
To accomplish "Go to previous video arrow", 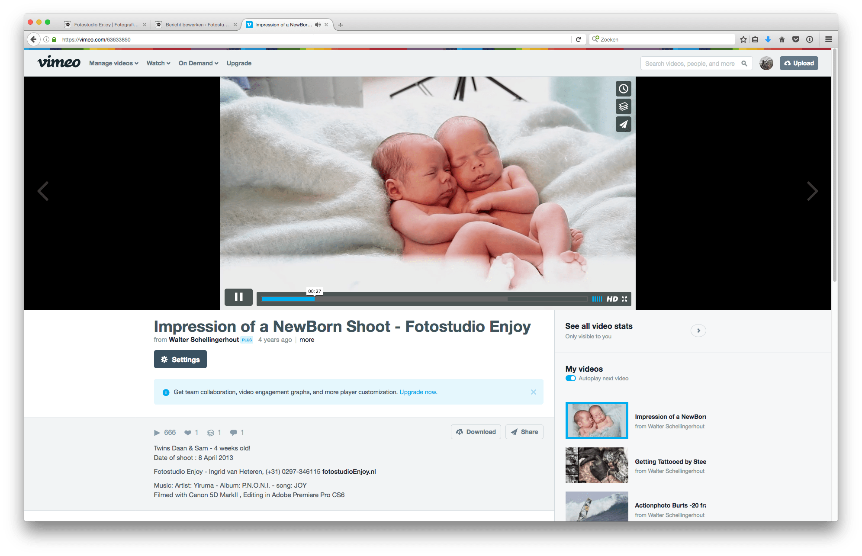I will pos(43,191).
